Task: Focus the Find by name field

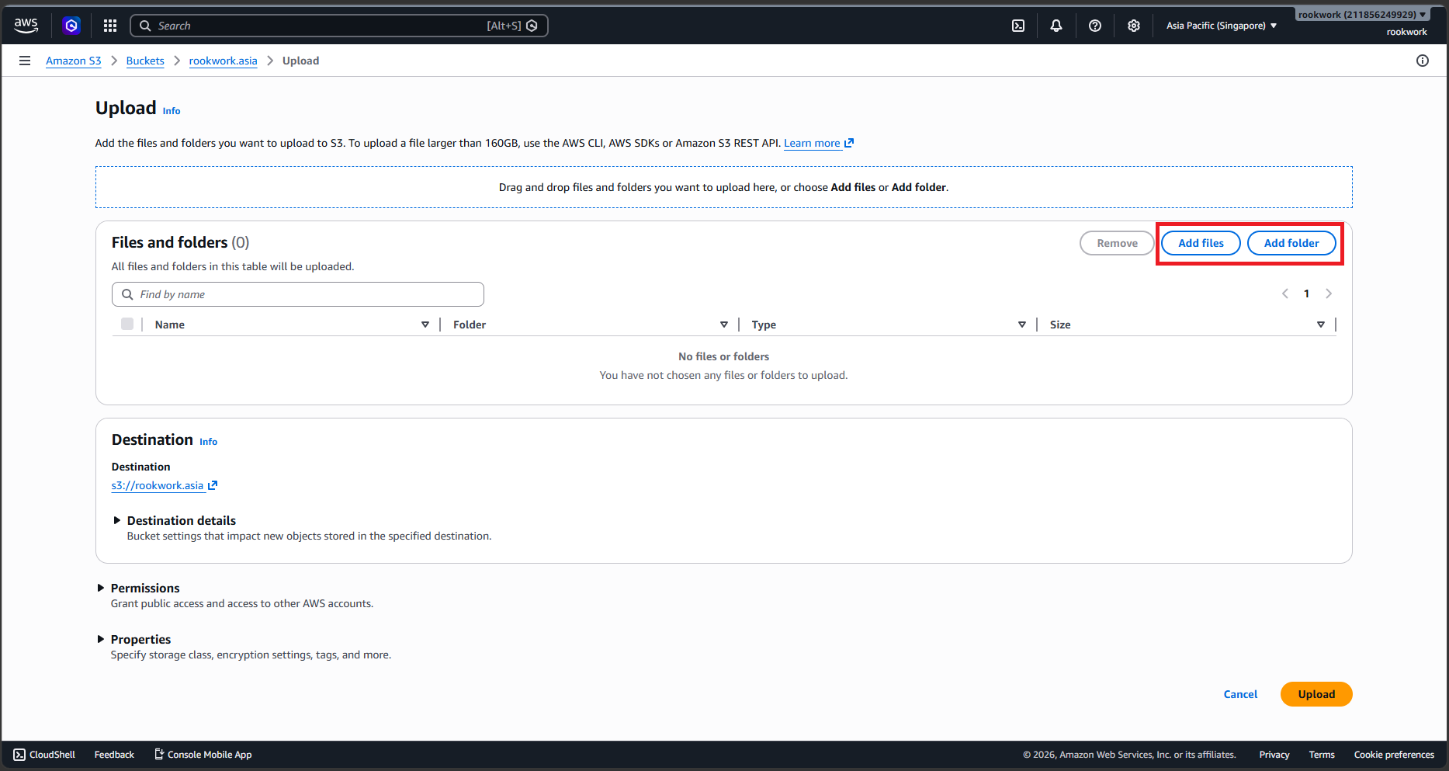Action: click(298, 294)
